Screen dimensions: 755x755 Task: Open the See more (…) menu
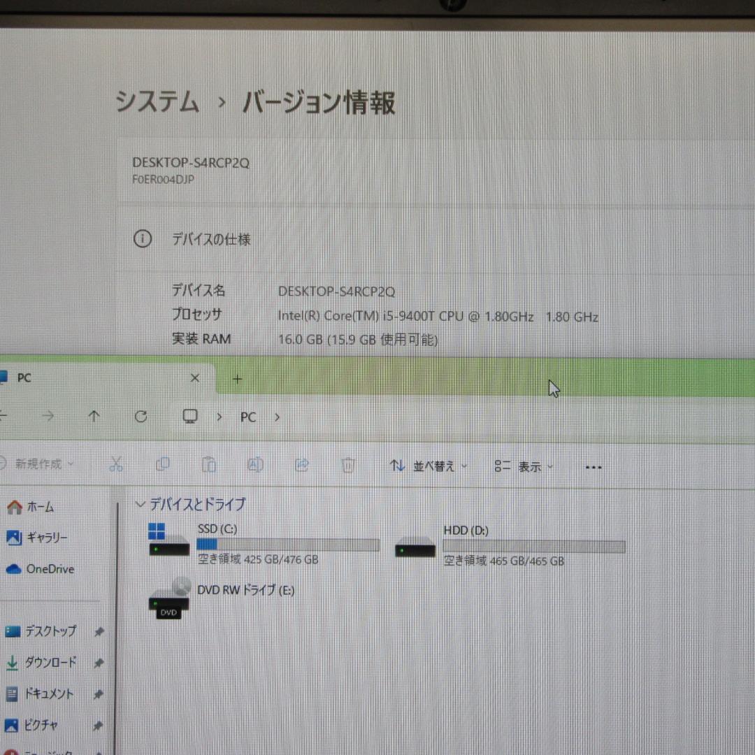(x=594, y=466)
